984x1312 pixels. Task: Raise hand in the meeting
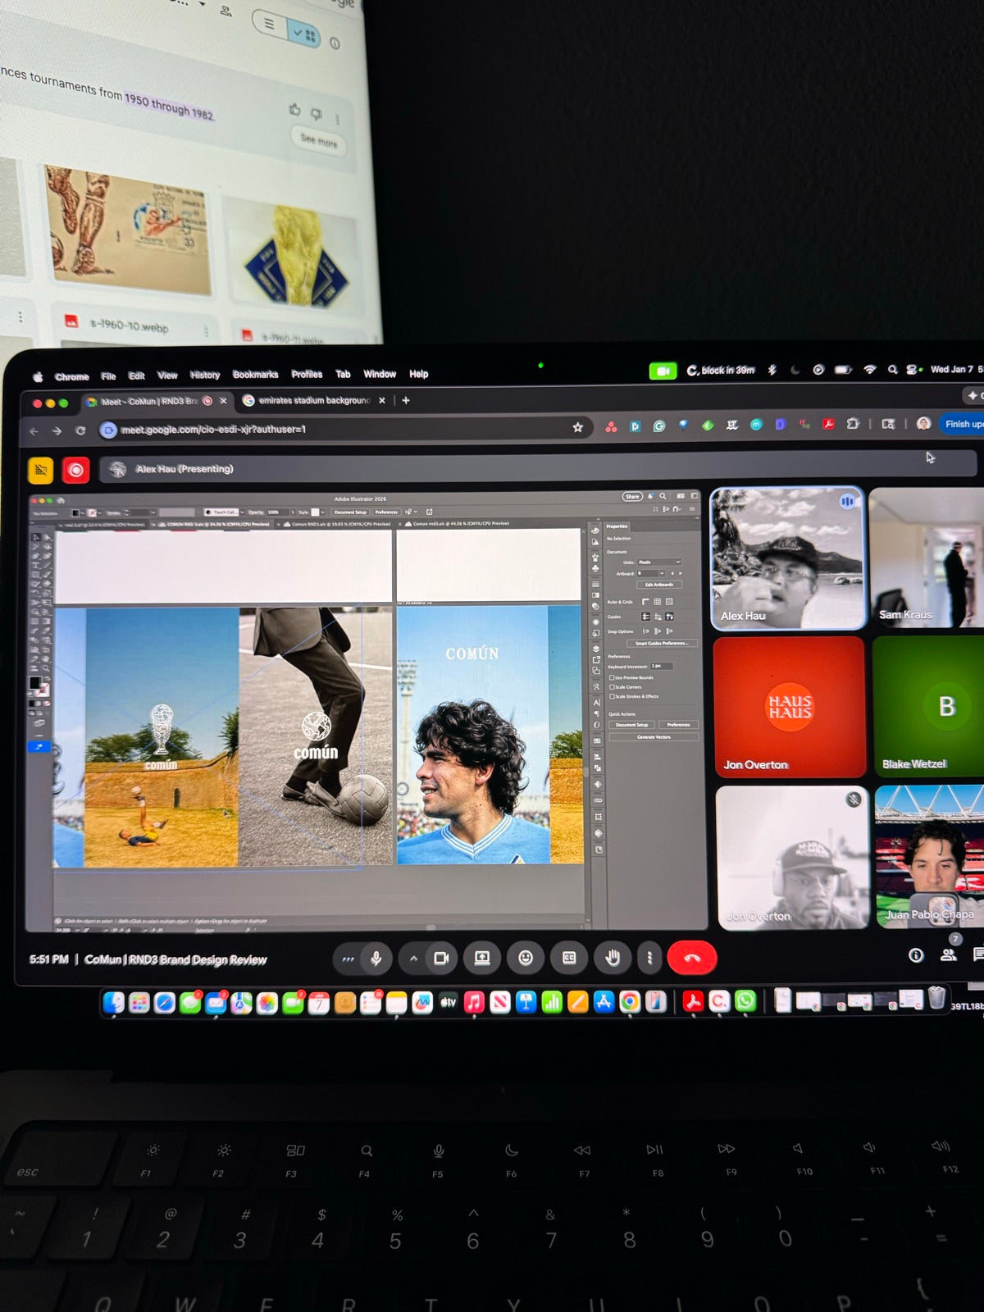click(x=613, y=958)
